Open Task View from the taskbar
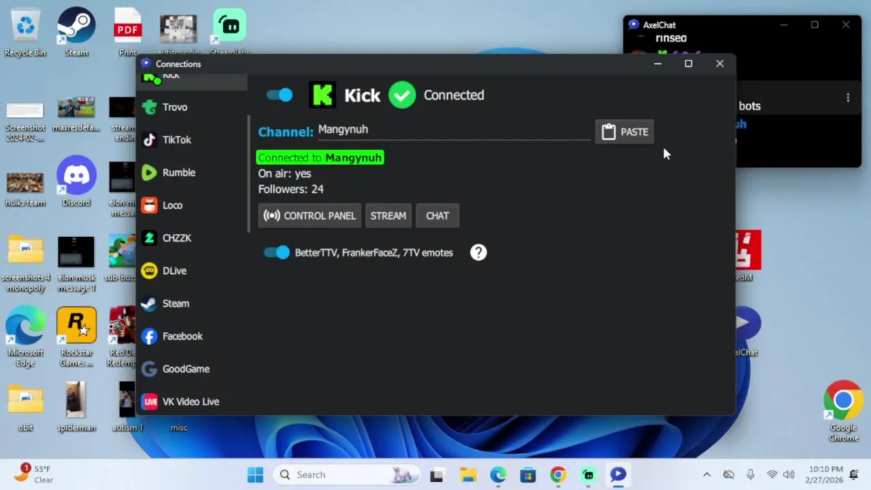The height and width of the screenshot is (490, 871). 437,474
